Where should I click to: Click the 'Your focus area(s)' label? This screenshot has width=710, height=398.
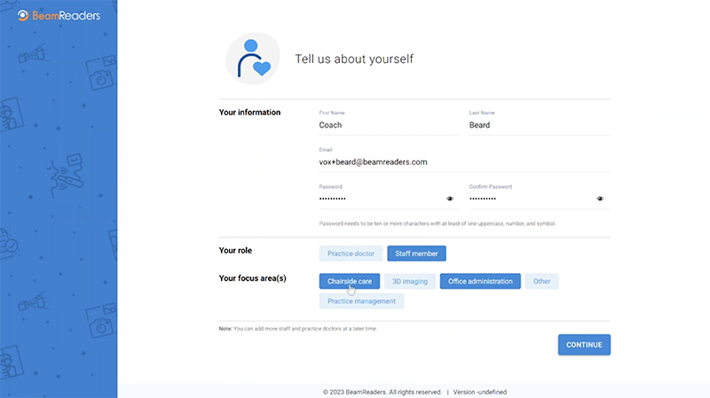[x=253, y=278]
